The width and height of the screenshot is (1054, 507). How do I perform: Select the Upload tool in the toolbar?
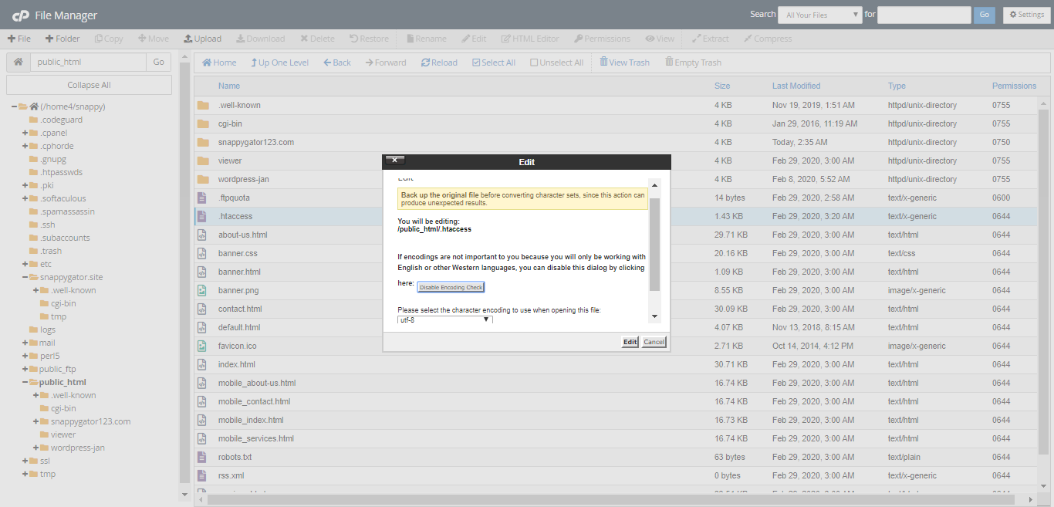pos(202,38)
